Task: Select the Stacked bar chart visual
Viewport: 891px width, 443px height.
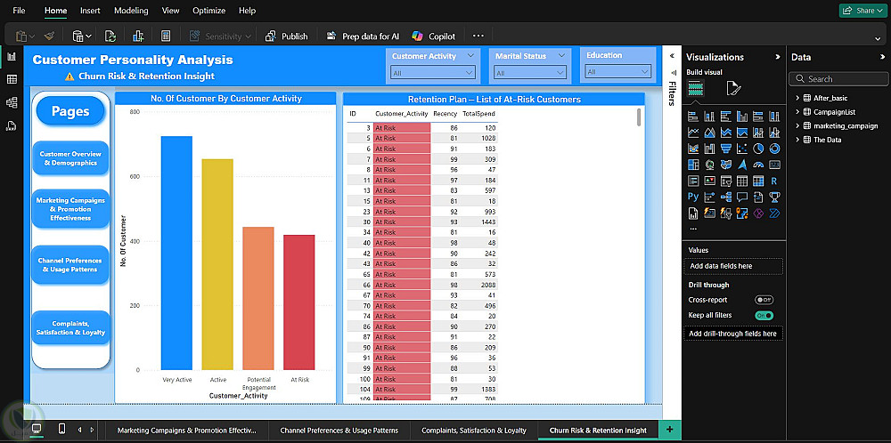Action: click(x=692, y=117)
